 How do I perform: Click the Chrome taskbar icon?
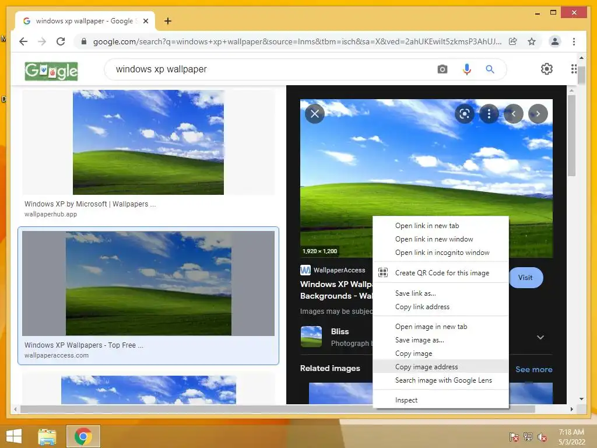[x=83, y=436]
